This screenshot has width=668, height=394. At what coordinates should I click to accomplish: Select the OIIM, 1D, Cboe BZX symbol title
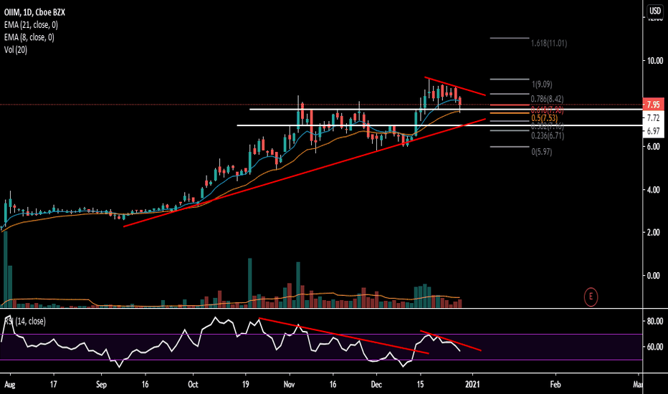(34, 12)
